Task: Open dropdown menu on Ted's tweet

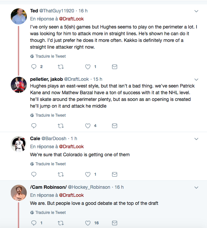Action: pyautogui.click(x=197, y=11)
